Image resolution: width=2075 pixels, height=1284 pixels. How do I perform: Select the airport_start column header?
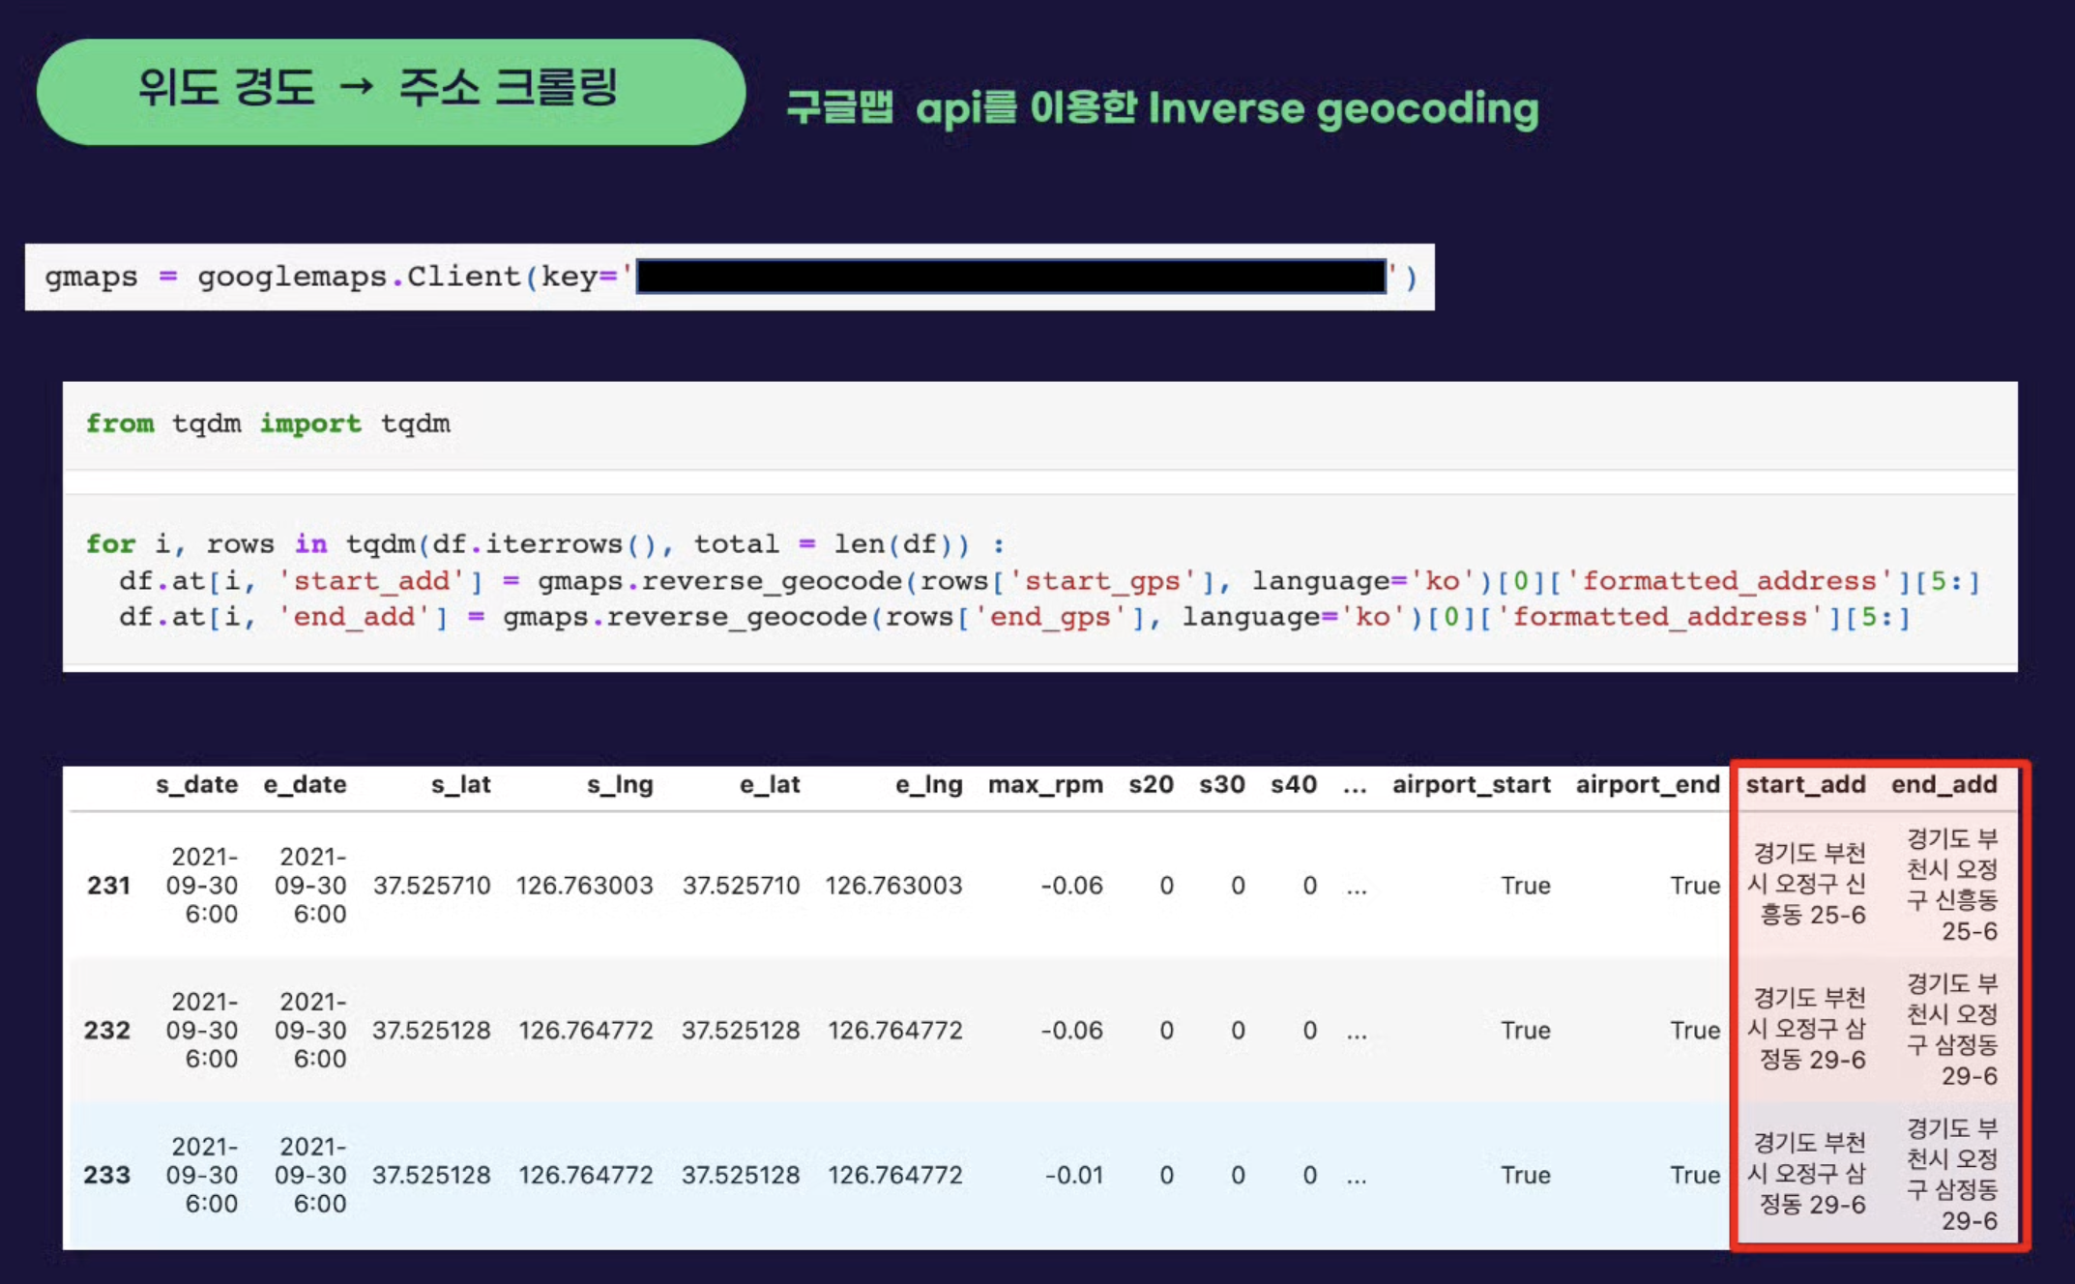tap(1470, 785)
